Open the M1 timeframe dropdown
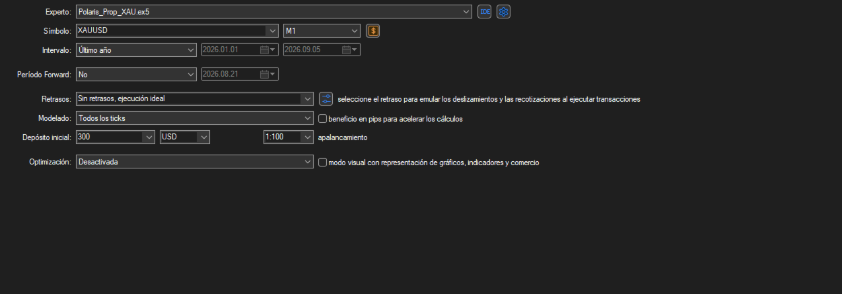 355,30
